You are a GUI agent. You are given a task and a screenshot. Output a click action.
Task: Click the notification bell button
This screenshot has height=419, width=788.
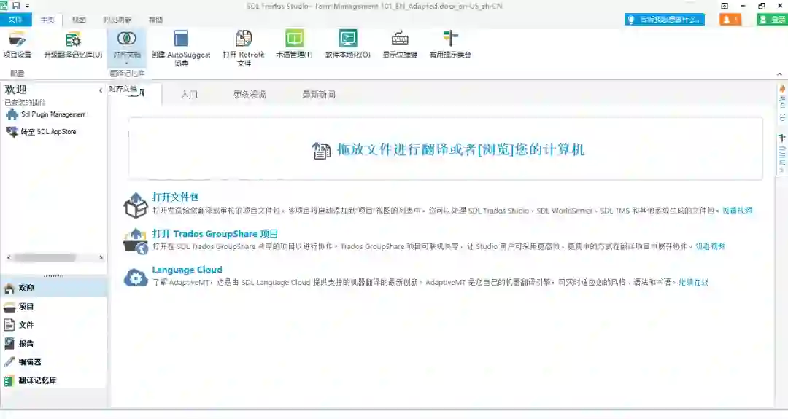(x=730, y=20)
